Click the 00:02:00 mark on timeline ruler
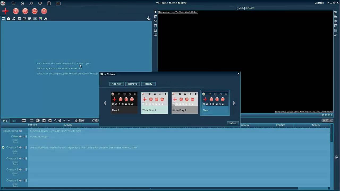Image resolution: width=340 pixels, height=191 pixels. click(245, 125)
